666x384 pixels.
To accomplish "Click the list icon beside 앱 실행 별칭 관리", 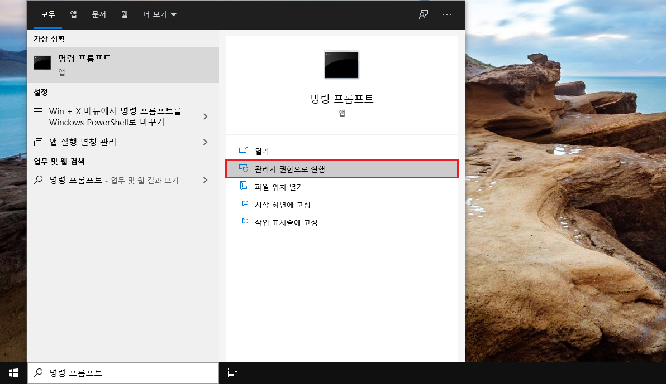I will pos(38,142).
